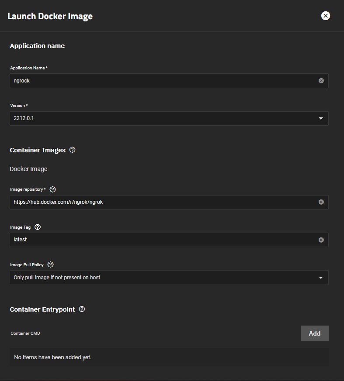Expand the Version dropdown arrow

[321, 118]
